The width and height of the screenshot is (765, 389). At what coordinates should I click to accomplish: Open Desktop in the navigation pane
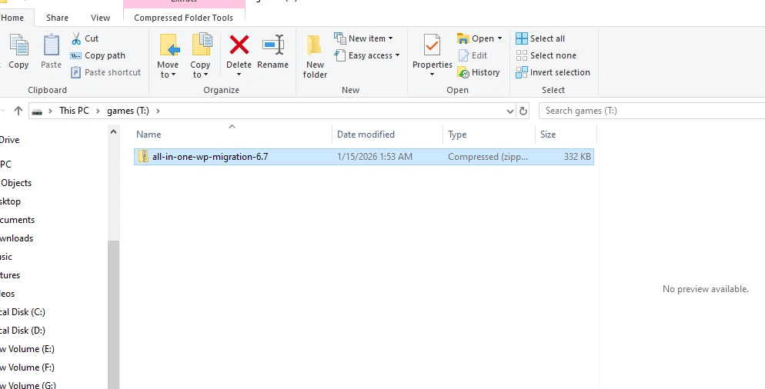click(10, 201)
